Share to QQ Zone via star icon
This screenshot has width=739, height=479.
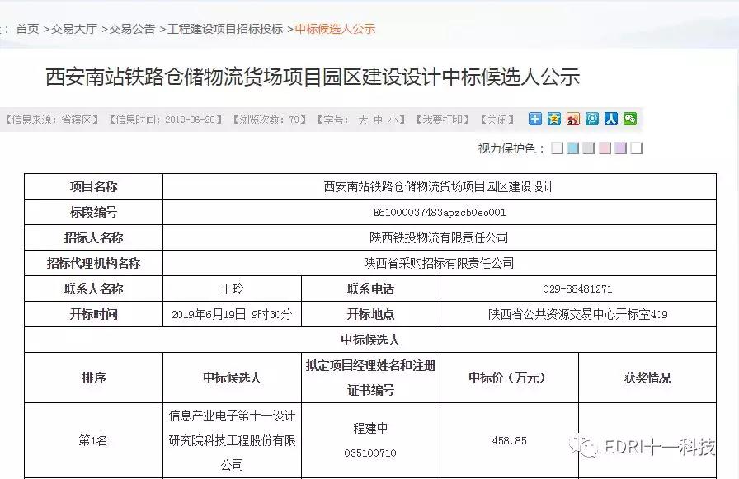tap(554, 119)
